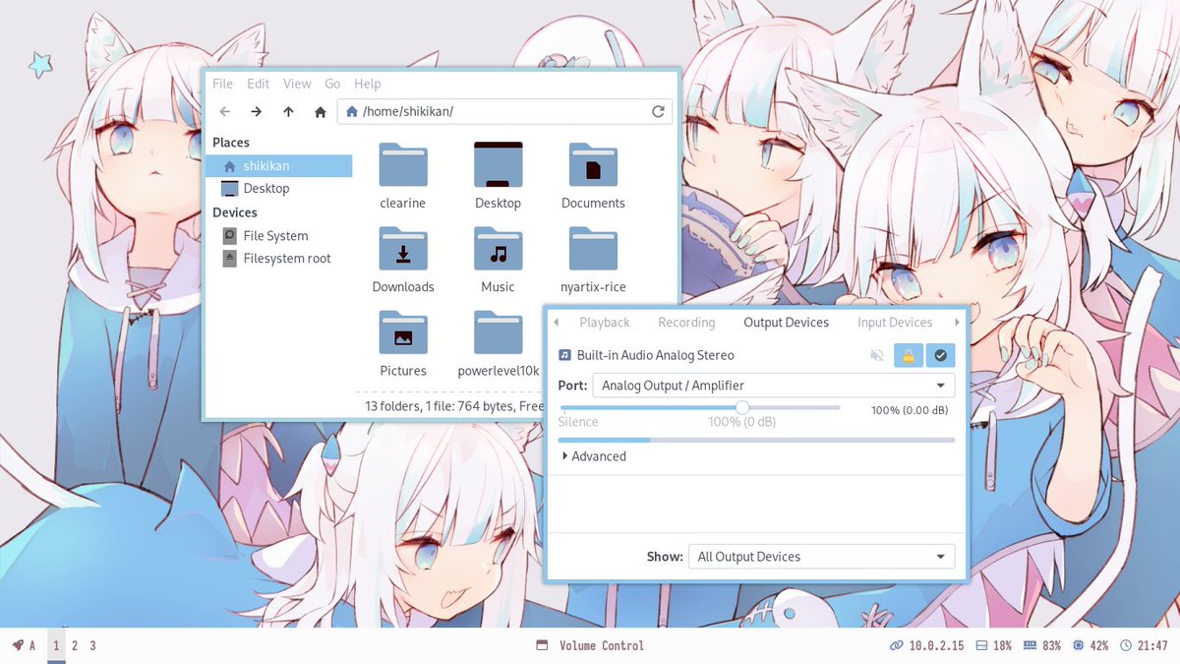Click the 18% memory indicator
1180x664 pixels.
pyautogui.click(x=993, y=645)
